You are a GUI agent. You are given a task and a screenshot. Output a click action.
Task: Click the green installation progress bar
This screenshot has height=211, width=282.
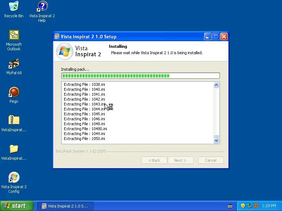(x=141, y=76)
